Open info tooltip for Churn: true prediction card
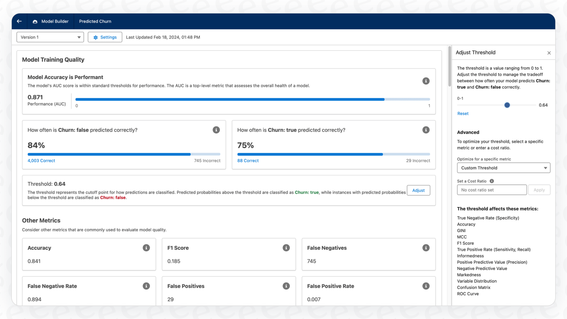 (x=426, y=130)
